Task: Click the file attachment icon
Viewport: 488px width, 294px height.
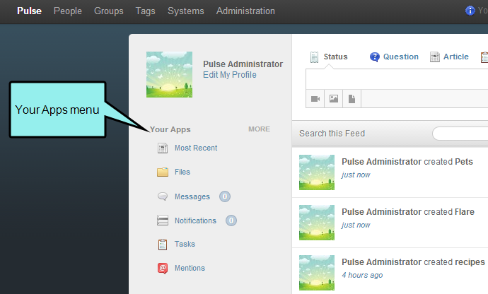Action: pyautogui.click(x=352, y=99)
